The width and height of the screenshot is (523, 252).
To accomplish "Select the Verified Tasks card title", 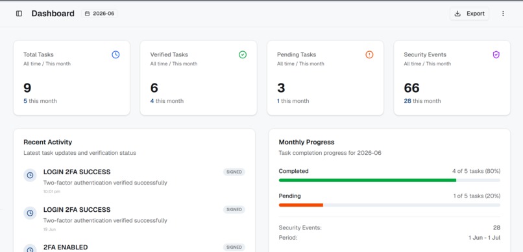I will 169,54.
